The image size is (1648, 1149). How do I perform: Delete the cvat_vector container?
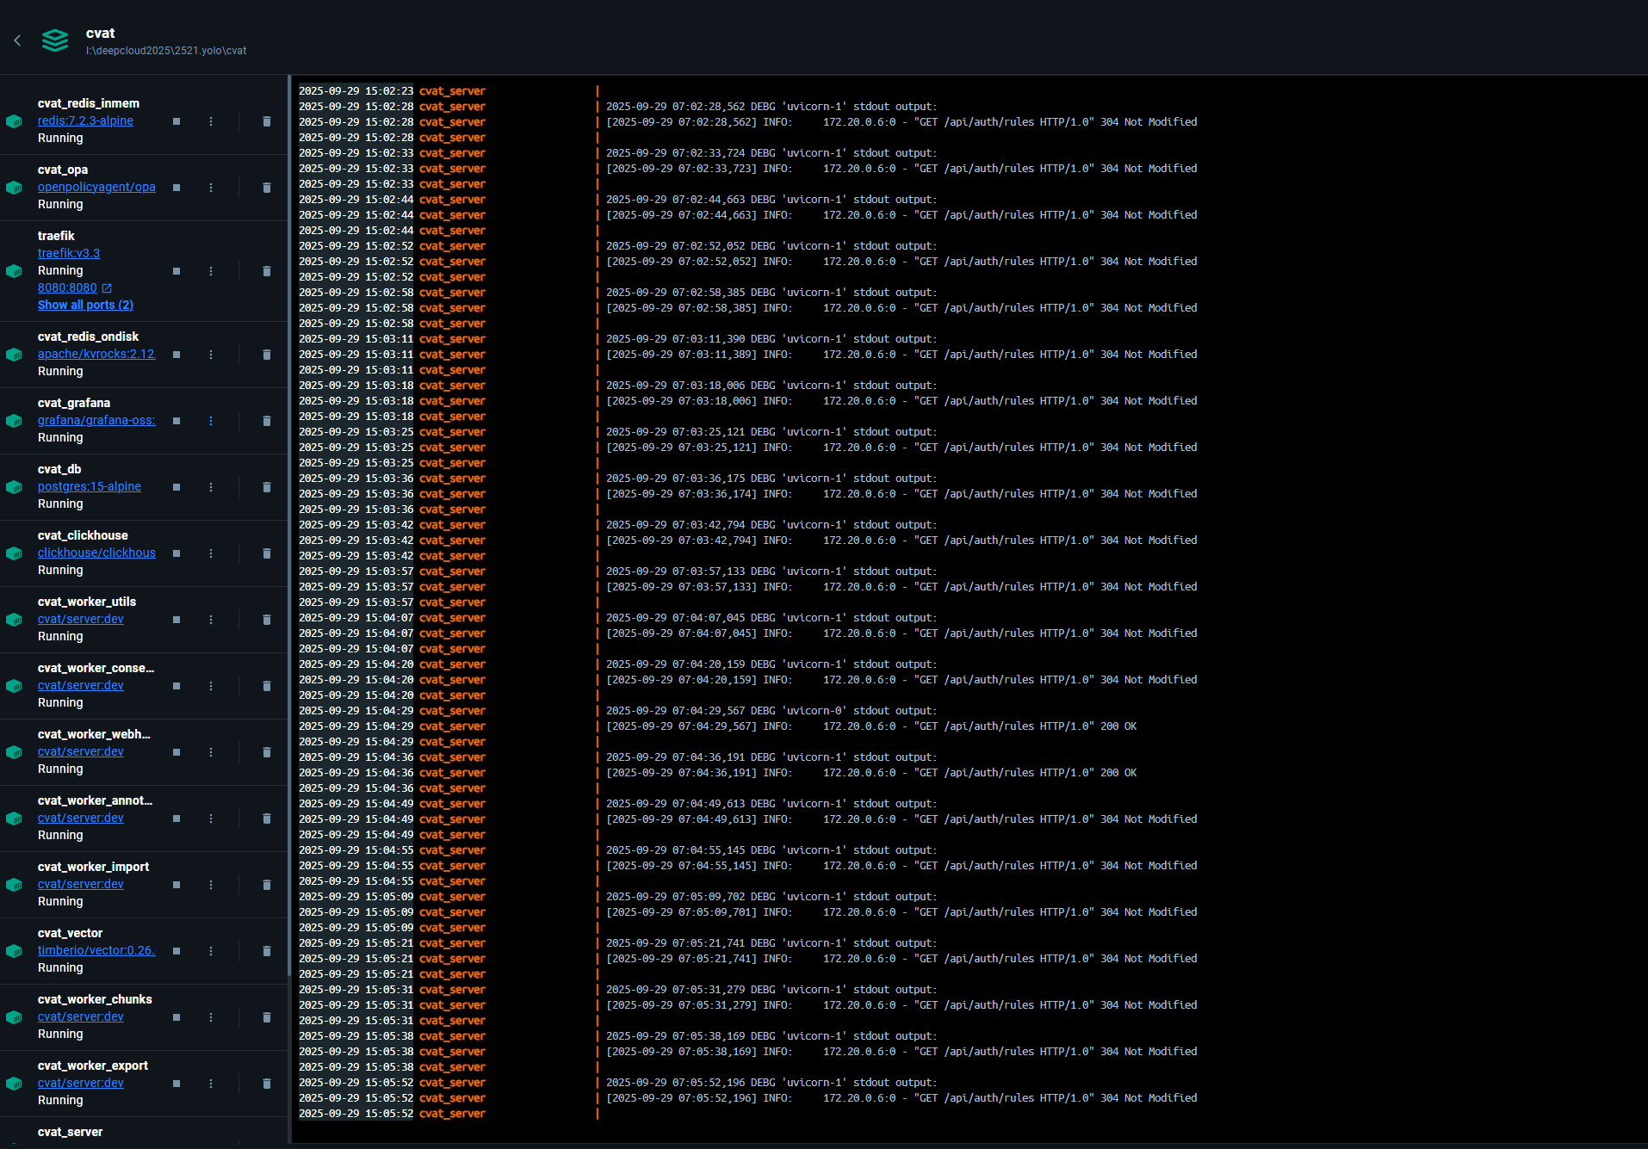point(267,951)
